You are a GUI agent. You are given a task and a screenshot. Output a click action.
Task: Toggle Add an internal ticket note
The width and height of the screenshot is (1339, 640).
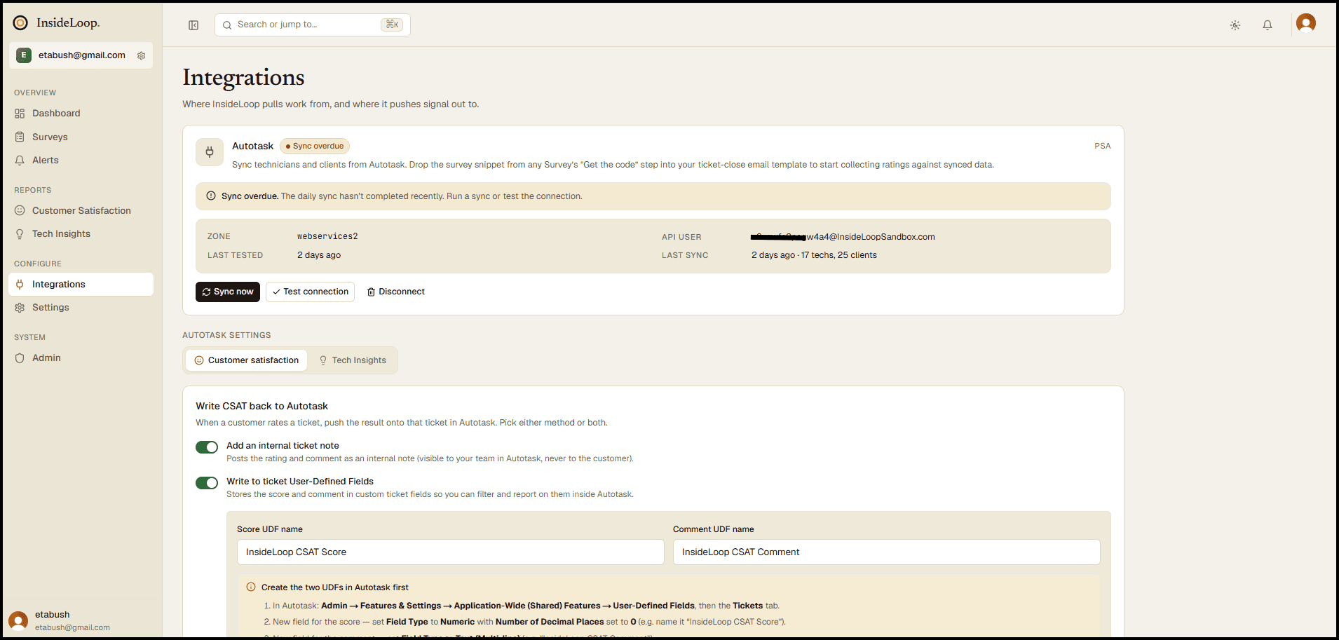207,447
